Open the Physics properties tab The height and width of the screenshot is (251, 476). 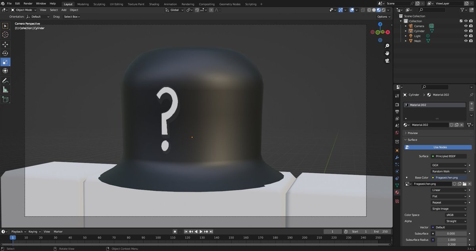pos(397,171)
